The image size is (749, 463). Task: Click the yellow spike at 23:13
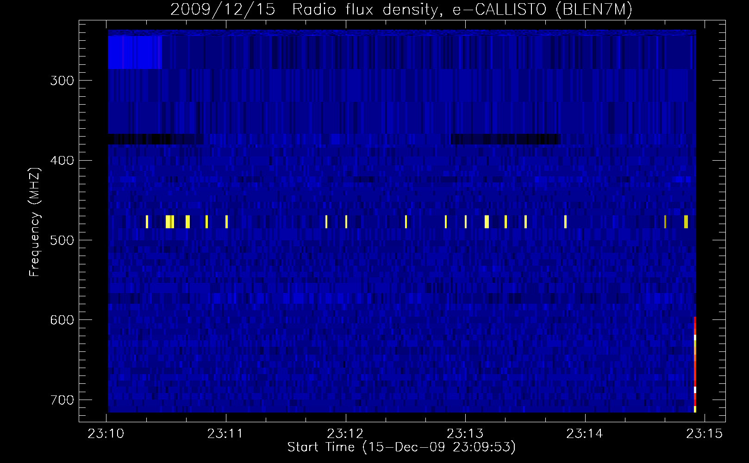pyautogui.click(x=466, y=222)
